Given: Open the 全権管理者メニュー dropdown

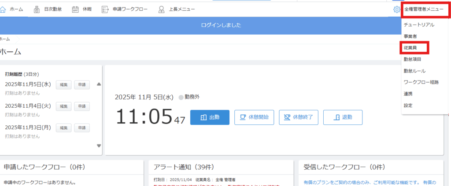Looking at the screenshot, I should pyautogui.click(x=424, y=9).
